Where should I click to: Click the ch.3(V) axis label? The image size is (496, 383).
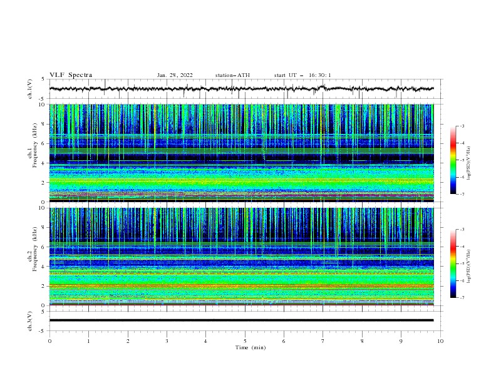point(30,321)
